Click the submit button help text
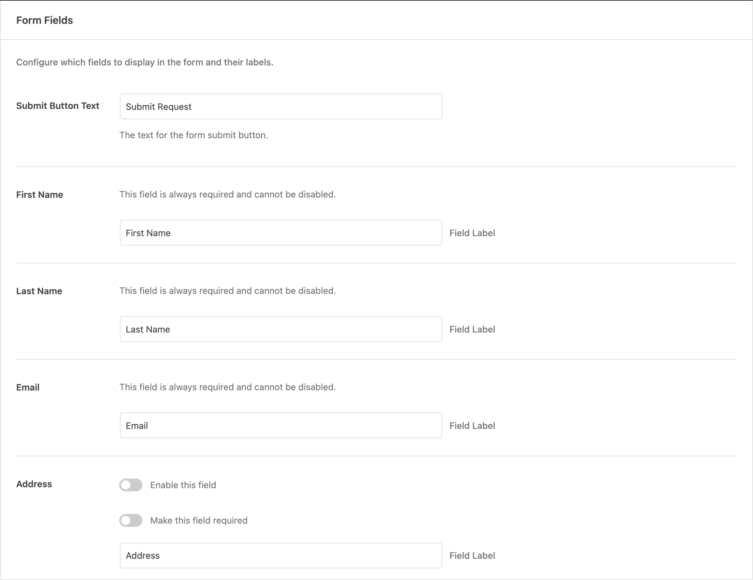The image size is (753, 580). (x=193, y=135)
